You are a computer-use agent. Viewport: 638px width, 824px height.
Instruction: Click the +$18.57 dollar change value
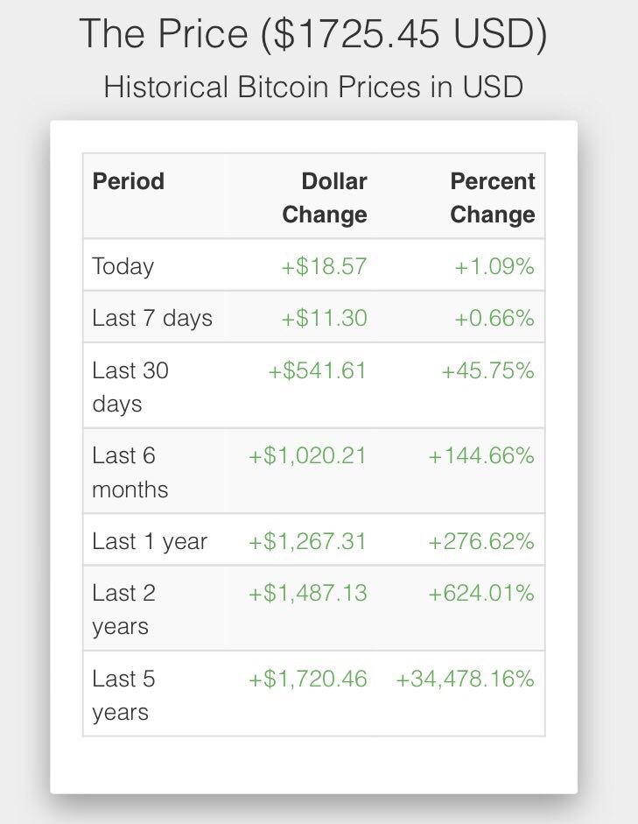324,266
